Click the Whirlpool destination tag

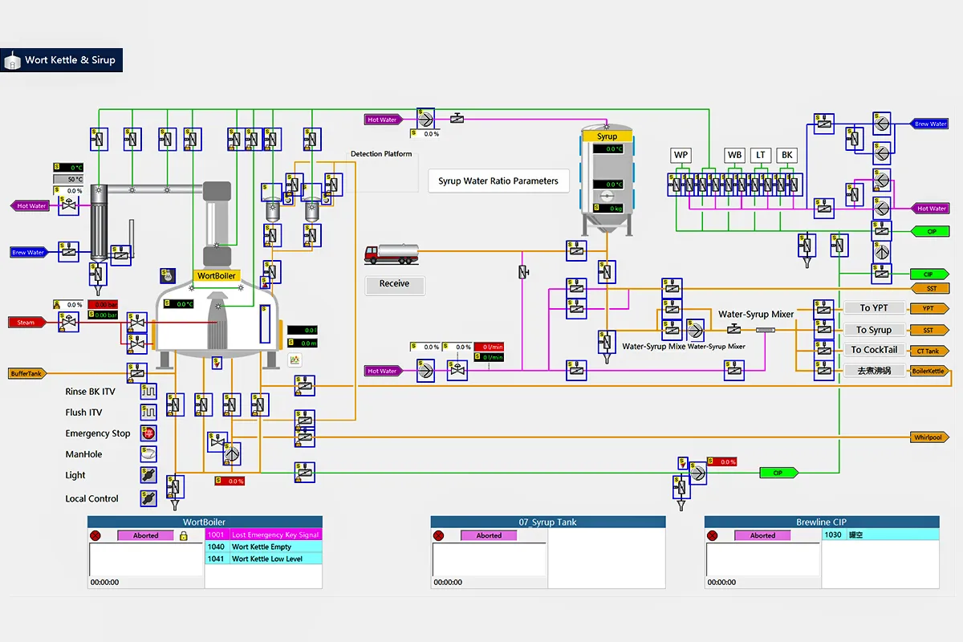[931, 437]
